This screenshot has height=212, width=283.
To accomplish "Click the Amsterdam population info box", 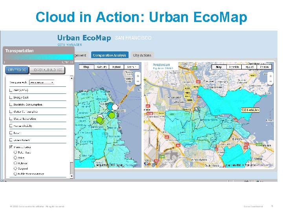I will [163, 66].
